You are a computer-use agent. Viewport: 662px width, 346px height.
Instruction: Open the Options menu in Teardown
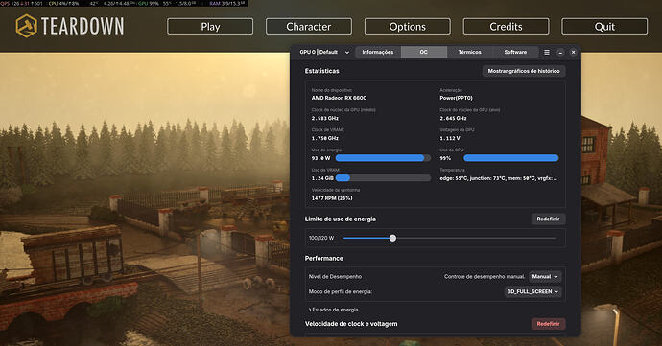pos(408,27)
